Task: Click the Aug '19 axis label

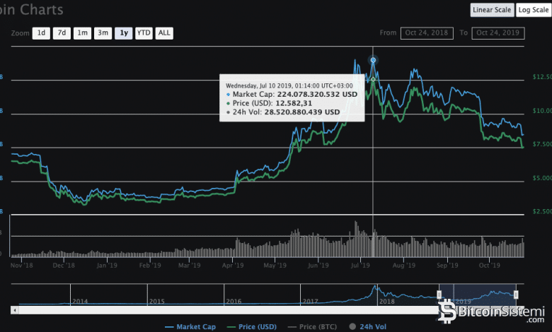Action: pyautogui.click(x=404, y=266)
